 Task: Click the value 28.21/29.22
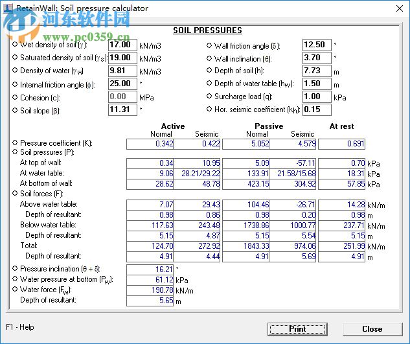pos(197,174)
